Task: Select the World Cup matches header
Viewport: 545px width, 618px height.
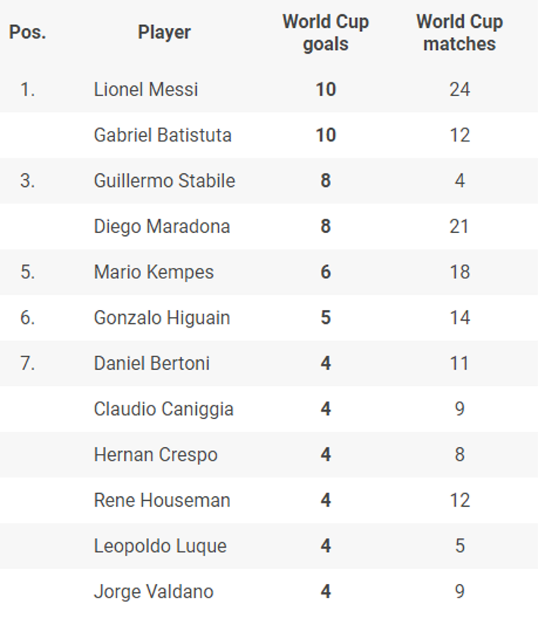Action: coord(459,33)
